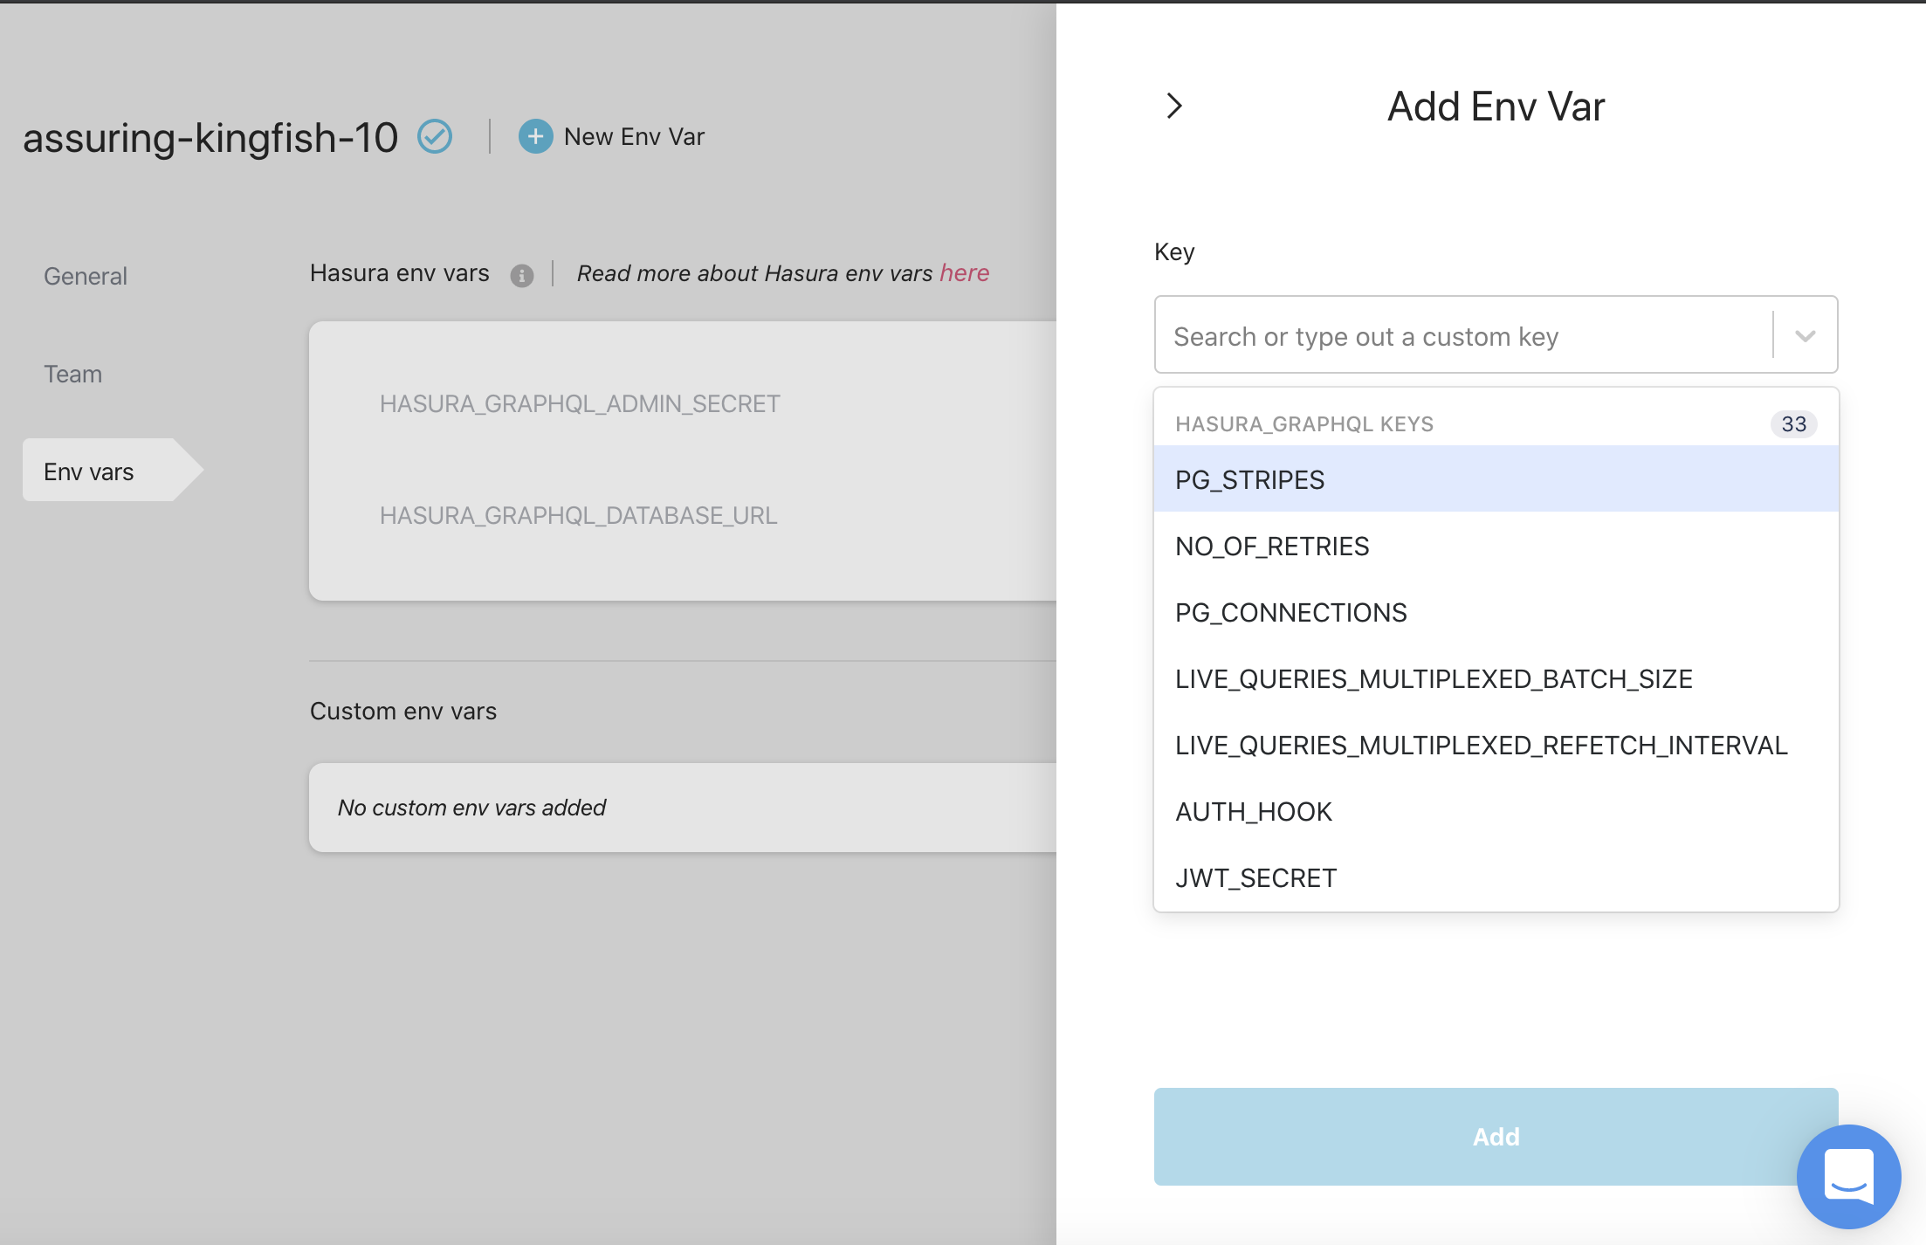Select the Env vars tab
1926x1245 pixels.
112,471
